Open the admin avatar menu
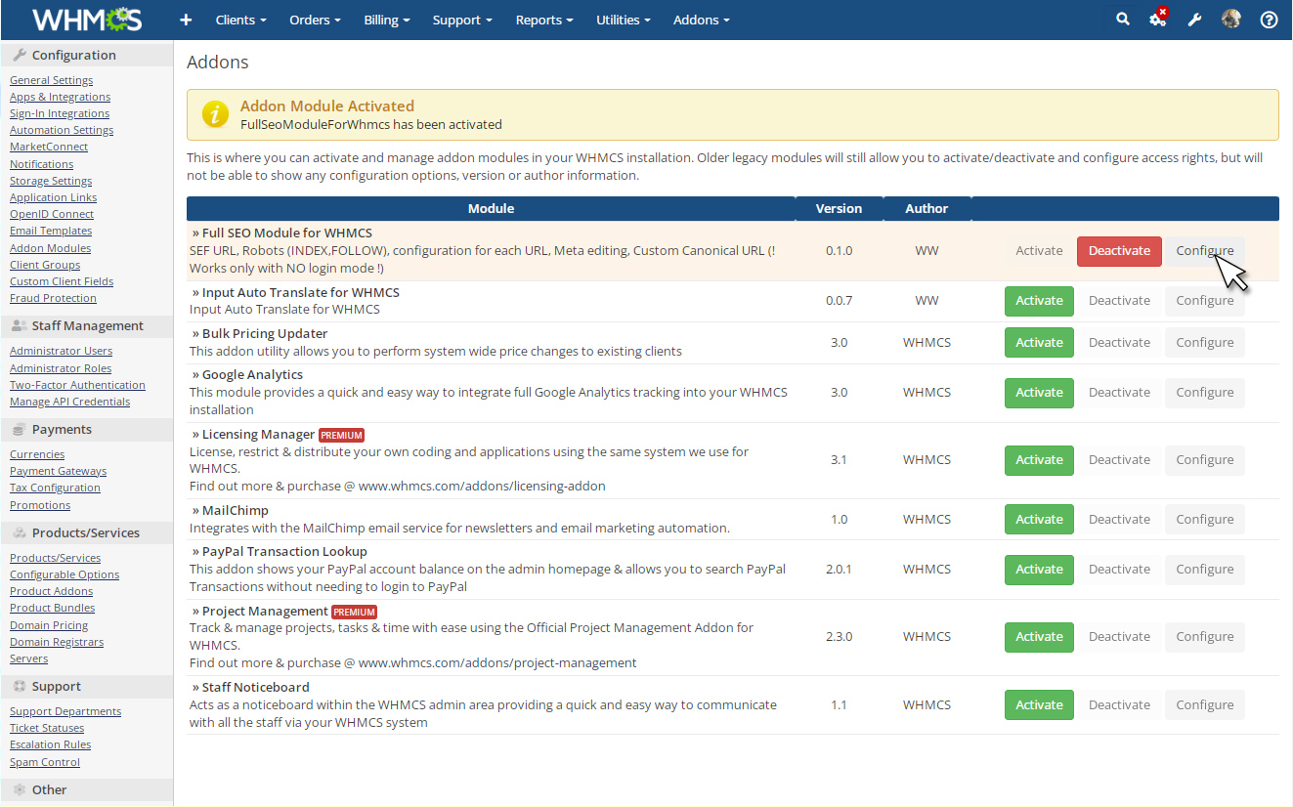 click(1231, 19)
